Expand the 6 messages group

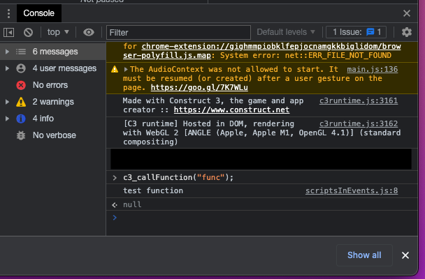(7, 52)
